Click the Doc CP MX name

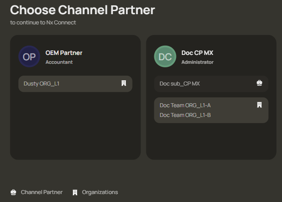pyautogui.click(x=197, y=53)
